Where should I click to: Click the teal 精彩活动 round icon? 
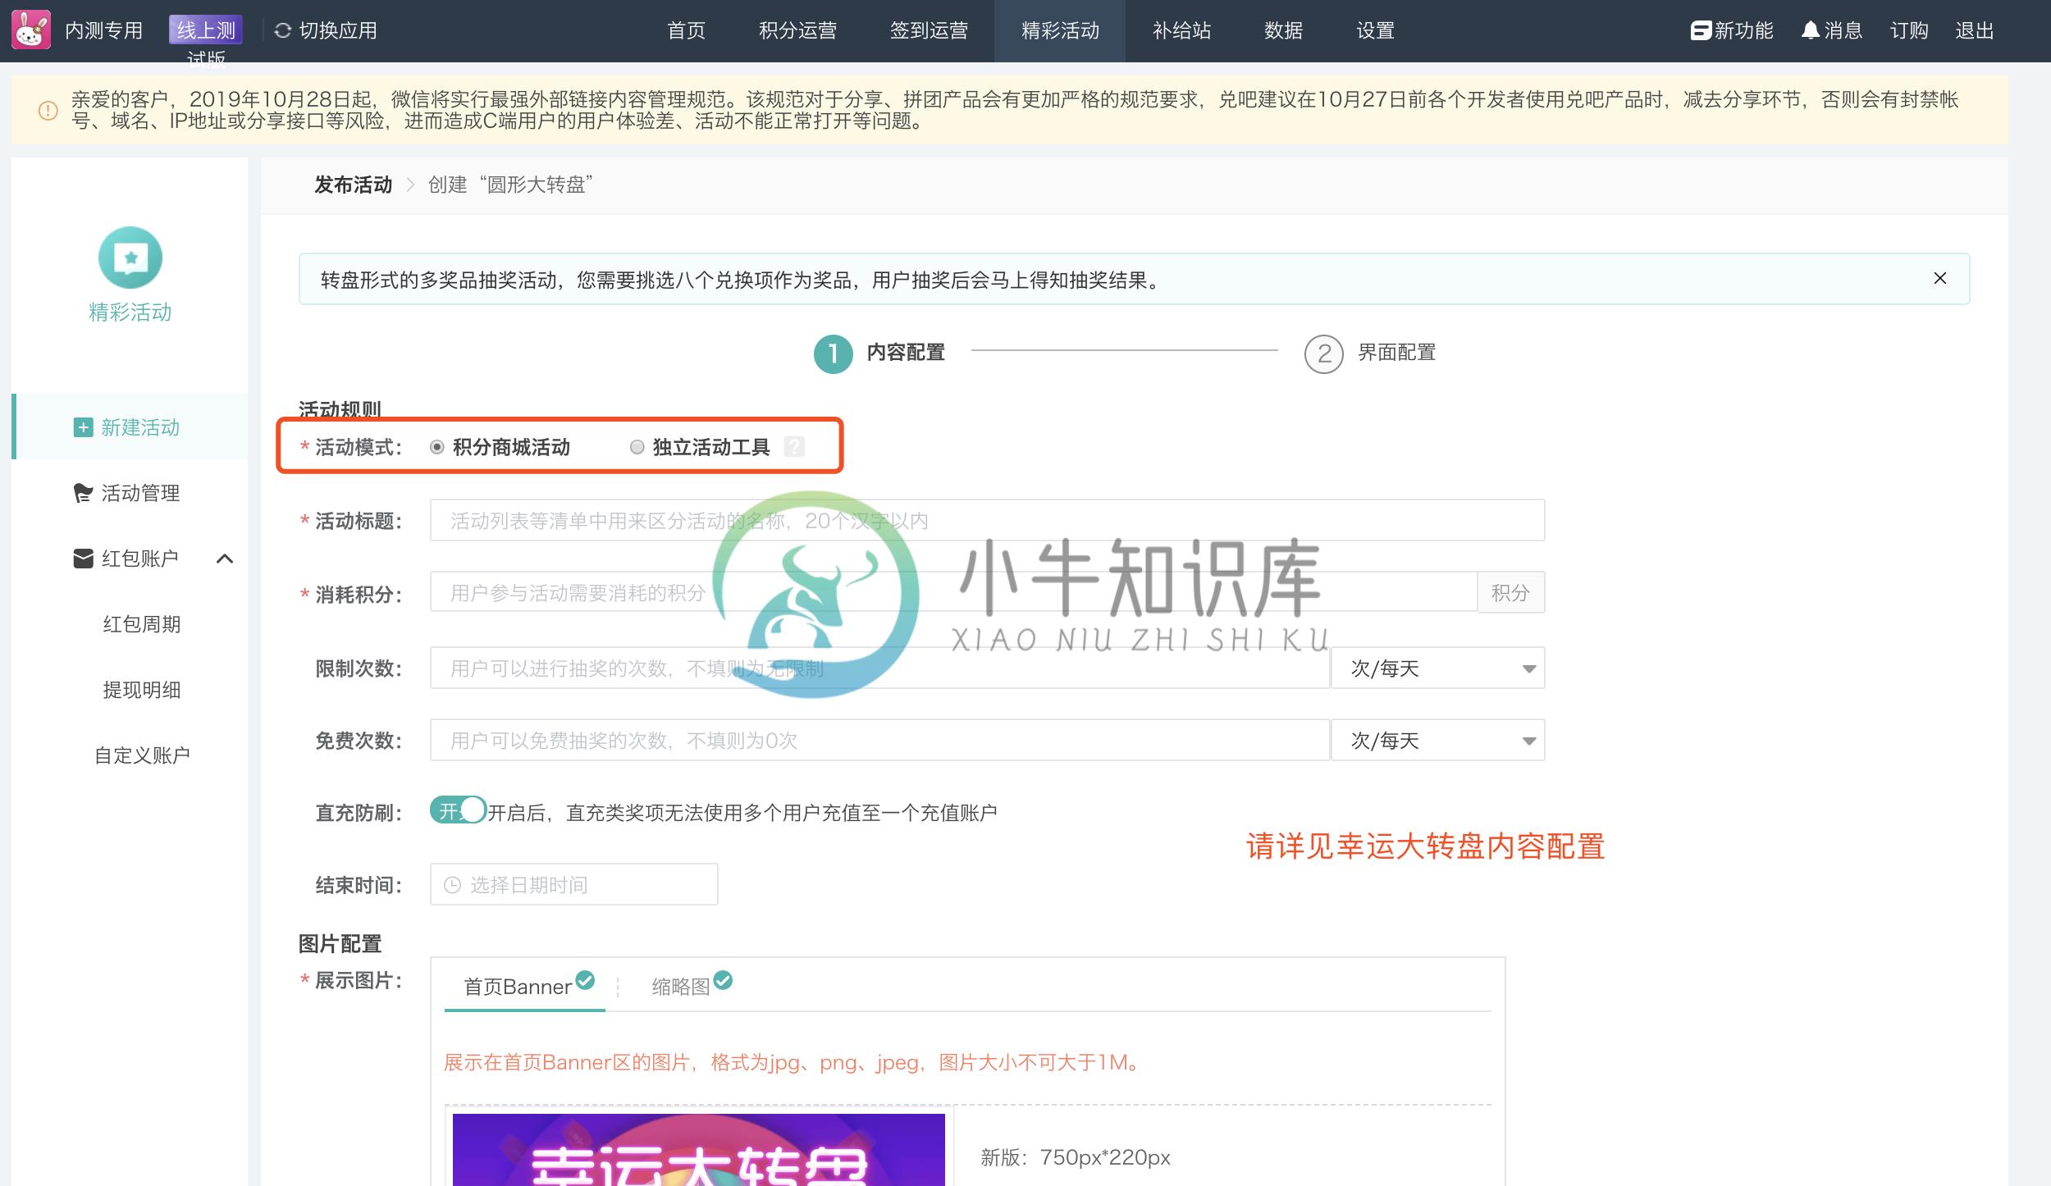pyautogui.click(x=130, y=258)
